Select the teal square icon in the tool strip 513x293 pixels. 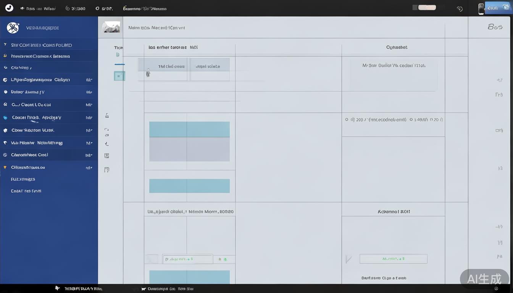(x=119, y=76)
